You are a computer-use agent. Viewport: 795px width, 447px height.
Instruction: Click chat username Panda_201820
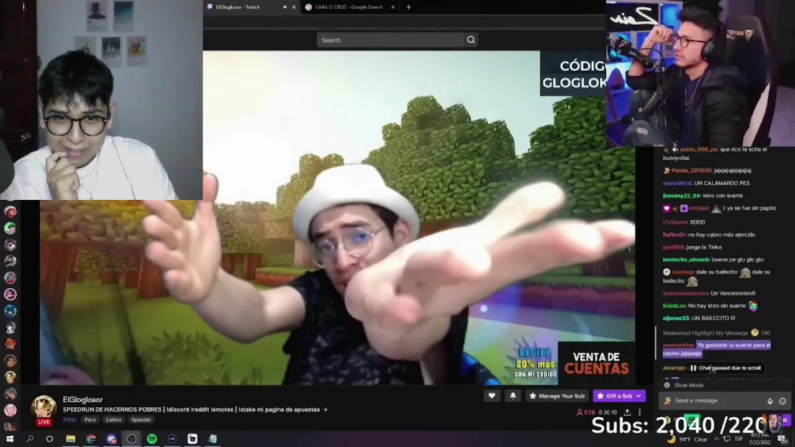[691, 170]
